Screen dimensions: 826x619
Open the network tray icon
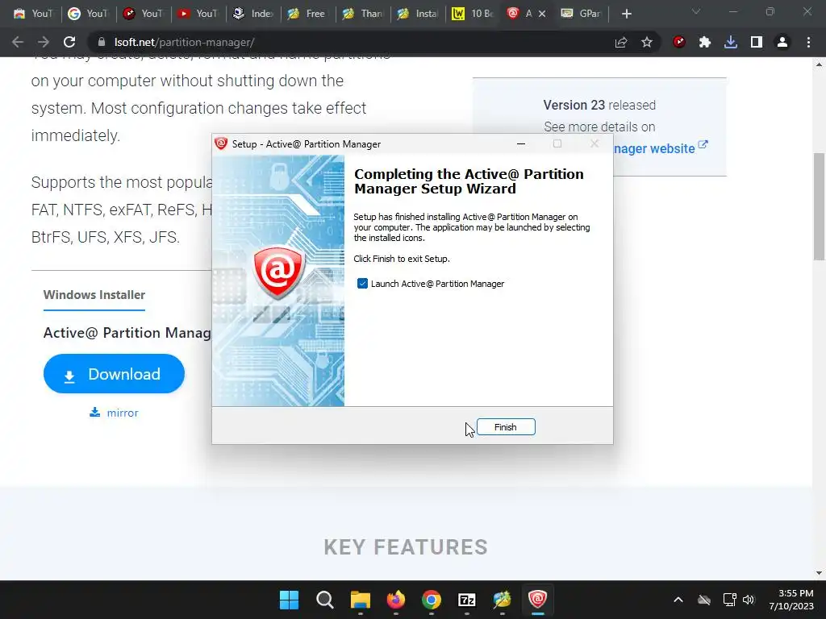(x=729, y=600)
